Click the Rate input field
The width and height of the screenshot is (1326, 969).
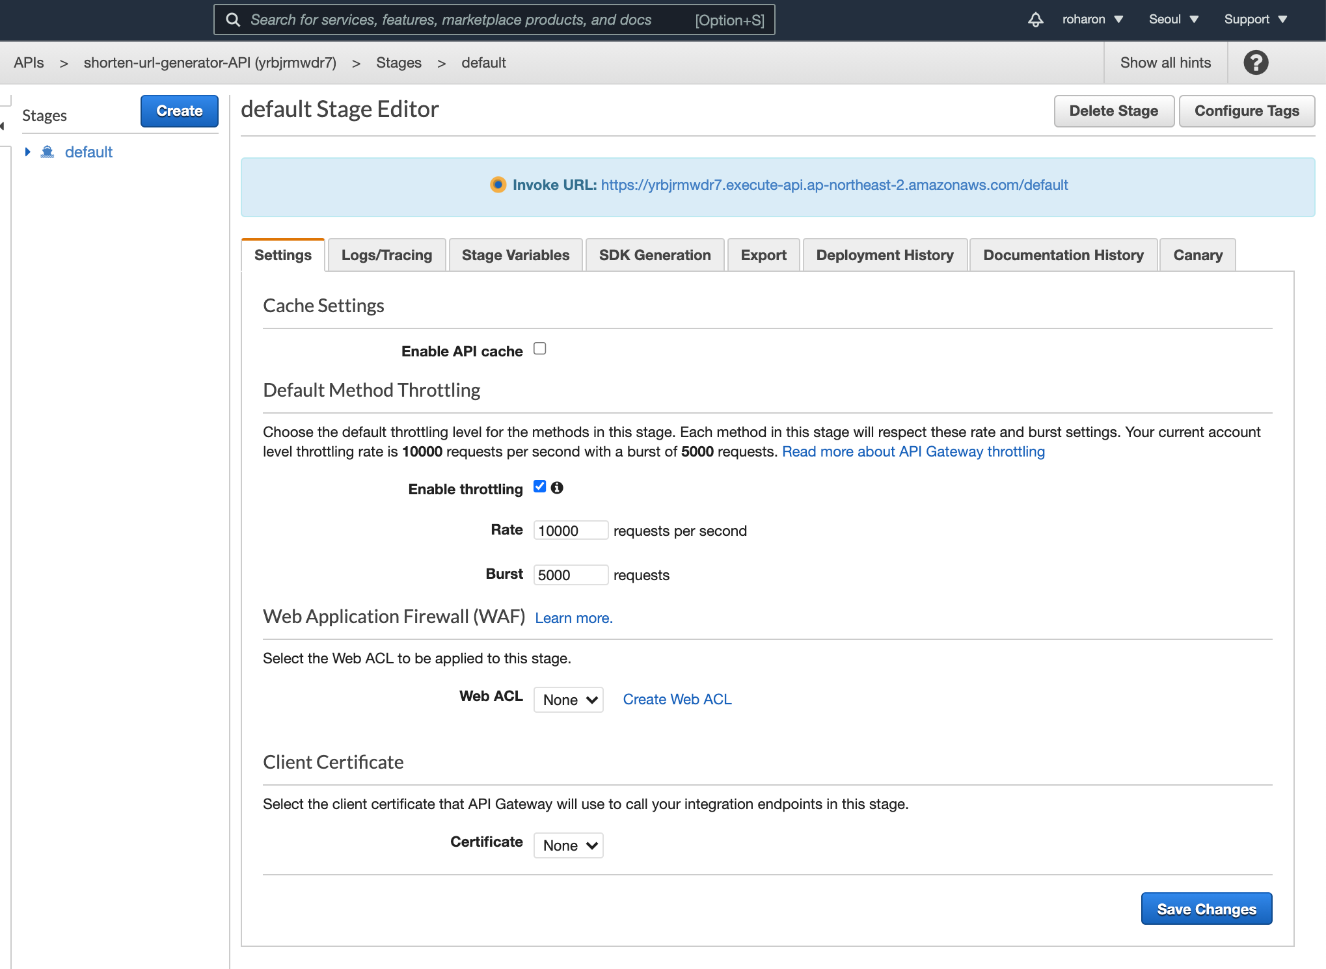click(x=570, y=531)
